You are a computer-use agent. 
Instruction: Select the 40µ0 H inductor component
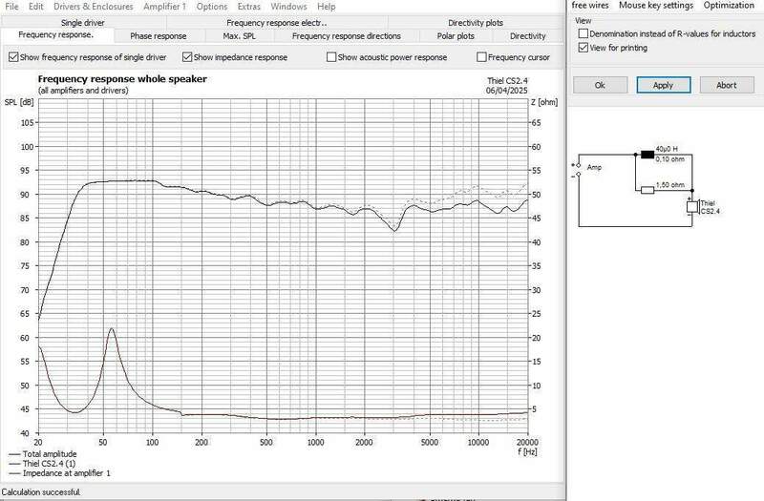(647, 154)
